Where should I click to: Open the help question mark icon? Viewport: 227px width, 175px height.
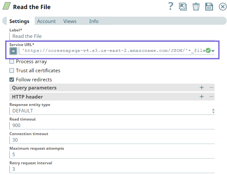click(171, 6)
